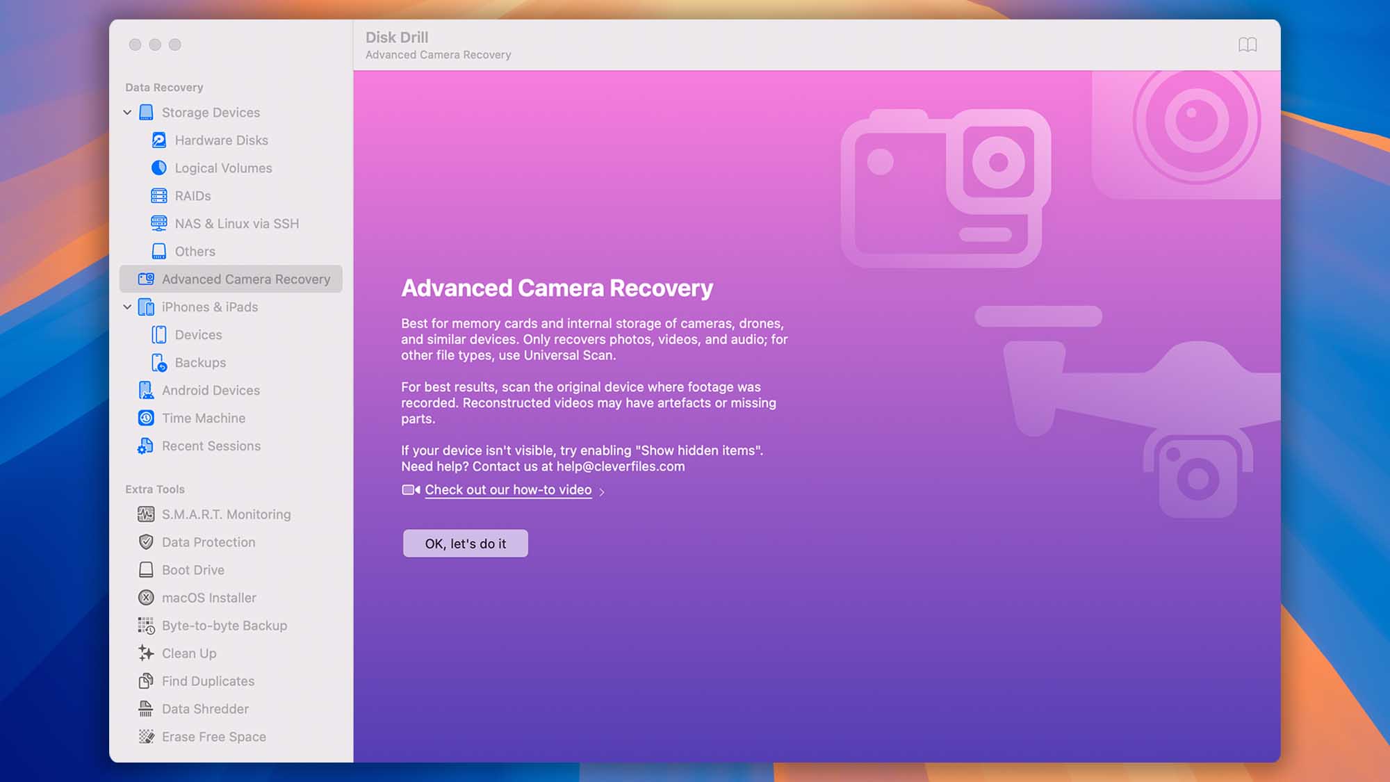Image resolution: width=1390 pixels, height=782 pixels.
Task: Click help@cleverfiles.com contact text
Action: click(621, 466)
